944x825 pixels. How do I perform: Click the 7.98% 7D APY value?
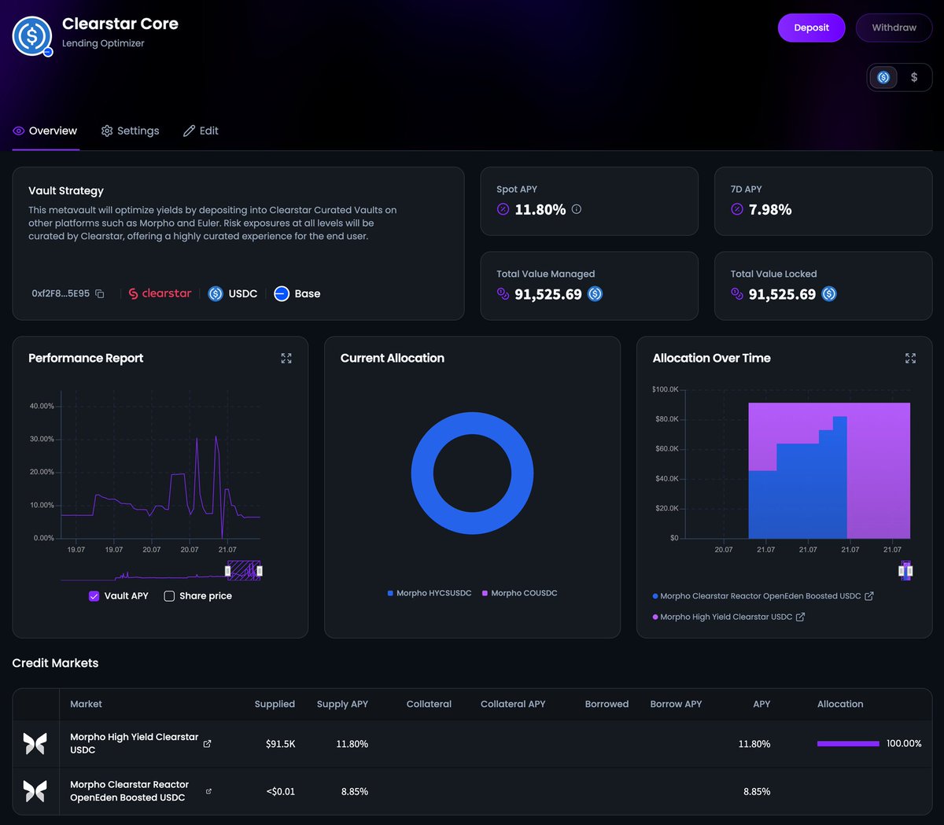770,209
